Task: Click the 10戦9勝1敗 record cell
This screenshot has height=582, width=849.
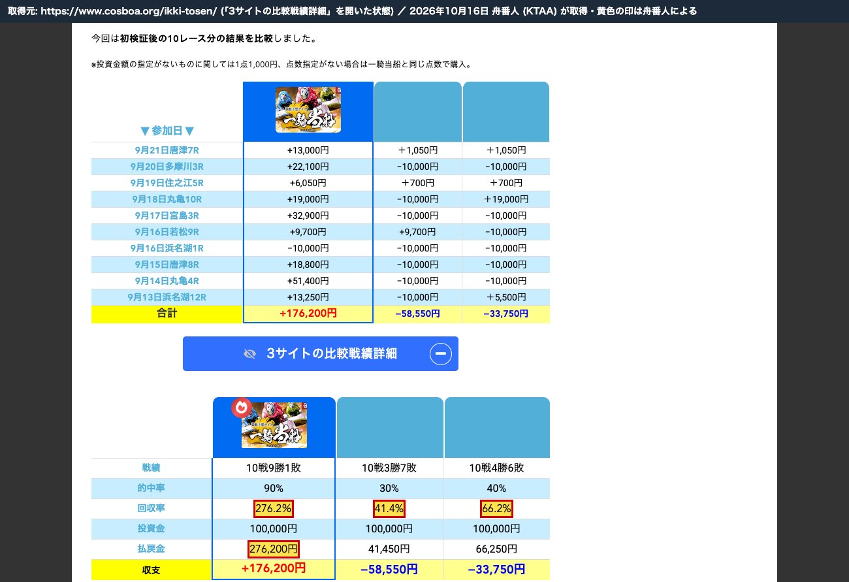Action: [x=274, y=468]
